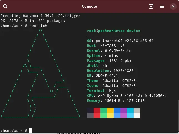This screenshot has height=134, width=179.
Task: Click the 'Uptime: 4 mins' line
Action: pos(103,56)
